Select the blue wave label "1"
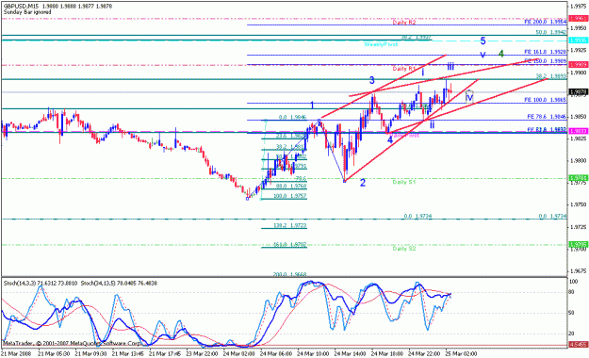Screen dimensions: 589x358 coord(312,105)
